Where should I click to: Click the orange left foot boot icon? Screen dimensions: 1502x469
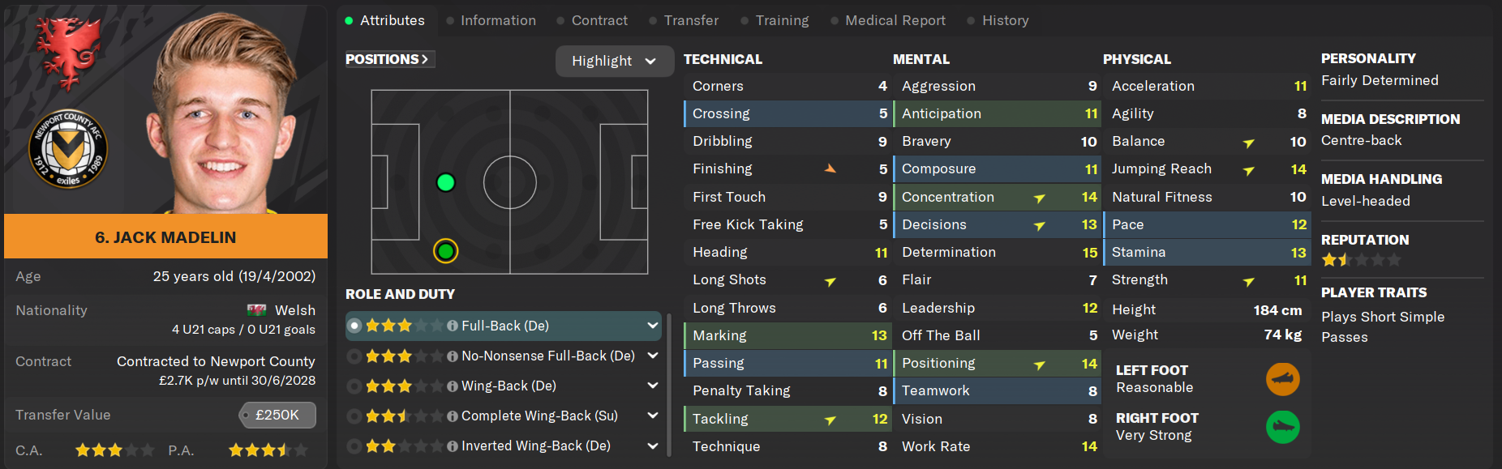1282,379
